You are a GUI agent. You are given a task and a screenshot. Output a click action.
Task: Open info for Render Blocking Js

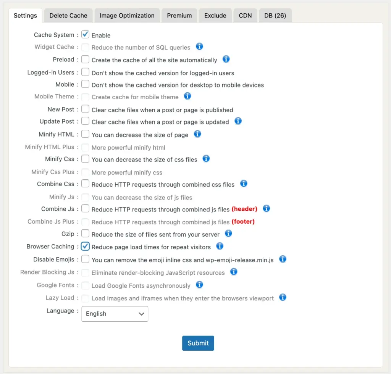click(234, 272)
